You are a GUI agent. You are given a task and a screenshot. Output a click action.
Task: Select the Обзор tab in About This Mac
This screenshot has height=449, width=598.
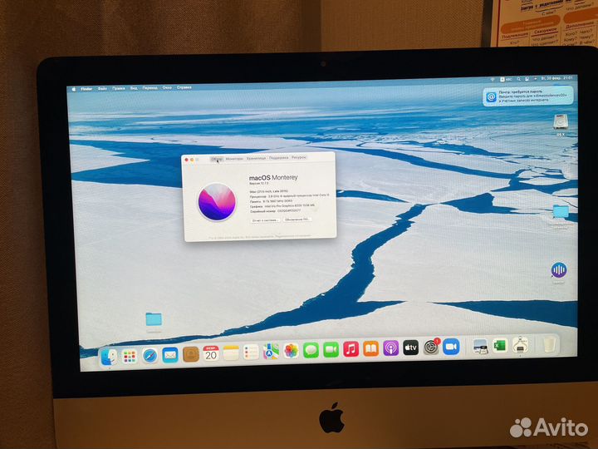tap(217, 159)
